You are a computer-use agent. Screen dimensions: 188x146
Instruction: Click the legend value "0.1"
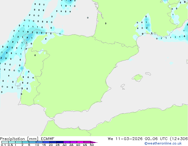click(3, 145)
